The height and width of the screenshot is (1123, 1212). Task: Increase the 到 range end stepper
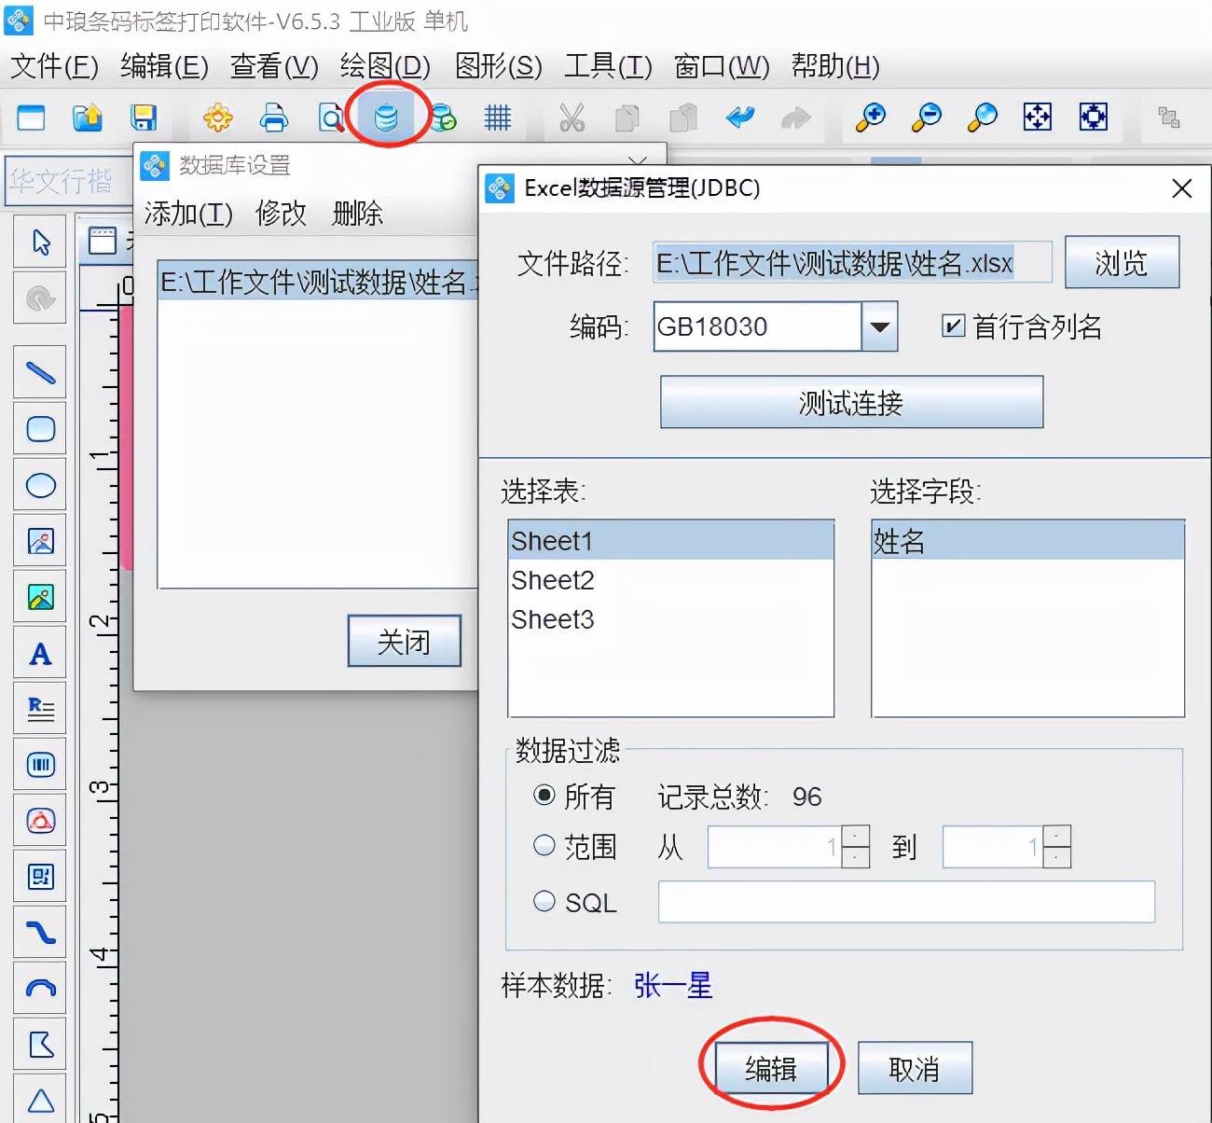(x=1056, y=836)
